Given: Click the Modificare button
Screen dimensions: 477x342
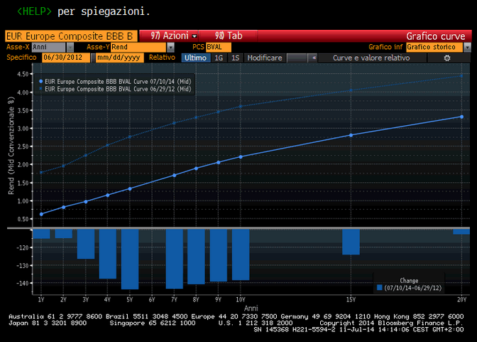Looking at the screenshot, I should 265,58.
